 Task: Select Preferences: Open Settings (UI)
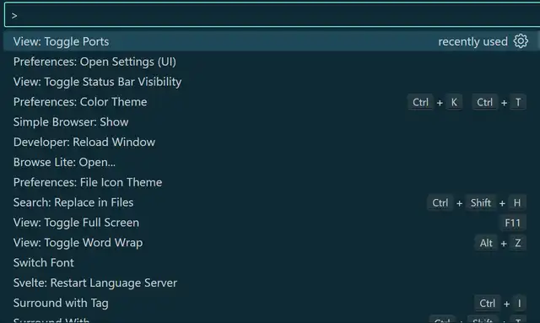point(270,62)
